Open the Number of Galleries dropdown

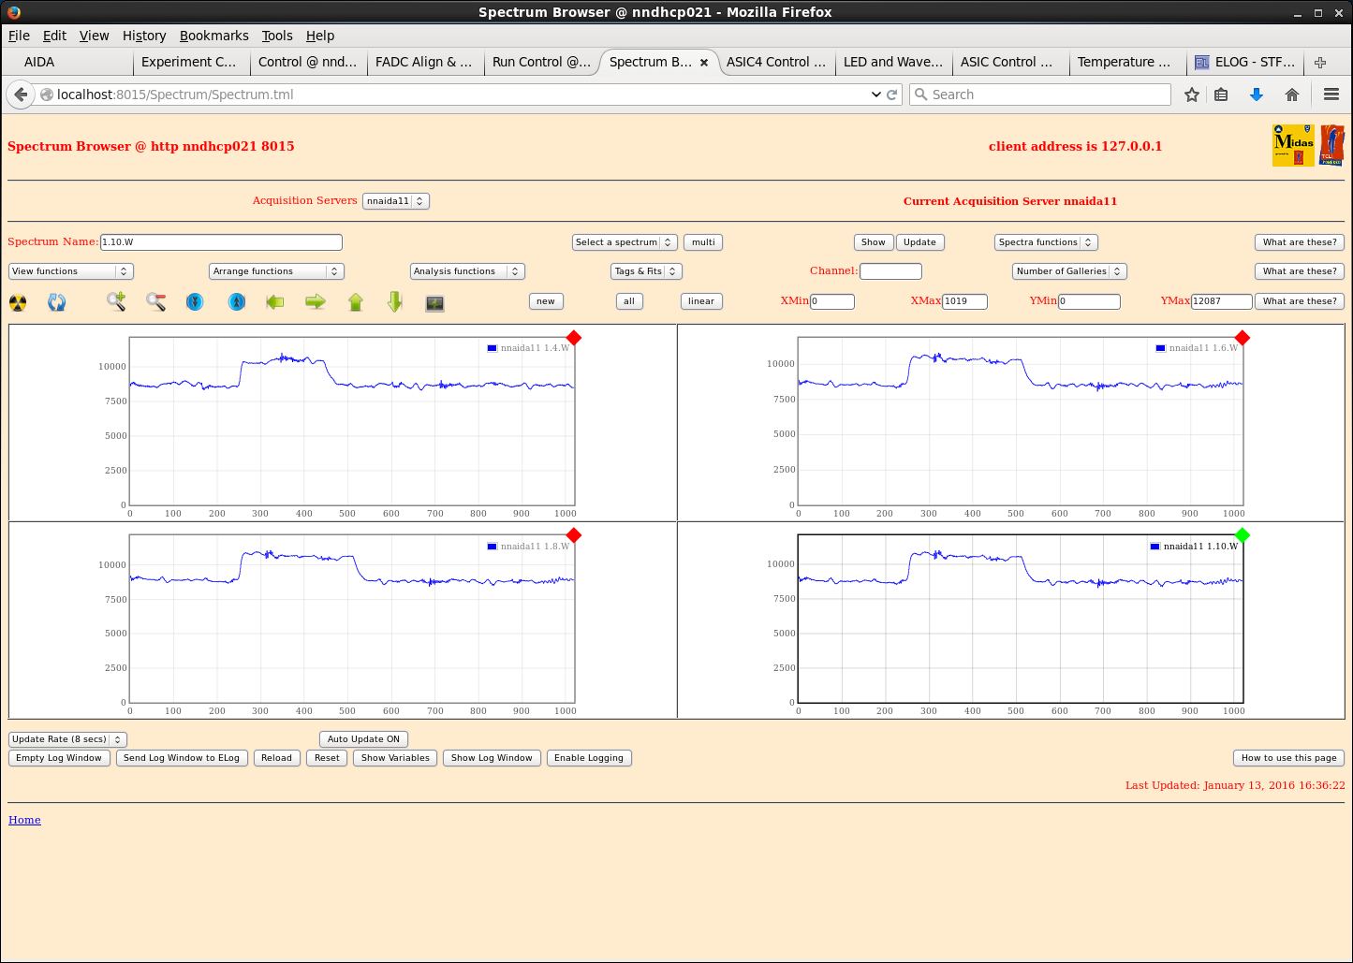[1068, 271]
